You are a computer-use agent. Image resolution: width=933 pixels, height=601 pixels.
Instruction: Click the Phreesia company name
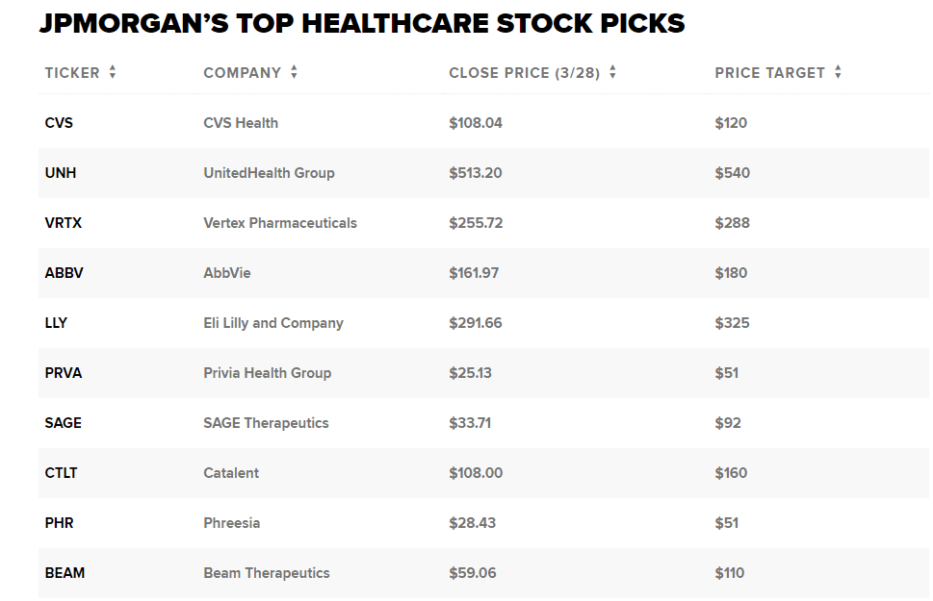232,523
